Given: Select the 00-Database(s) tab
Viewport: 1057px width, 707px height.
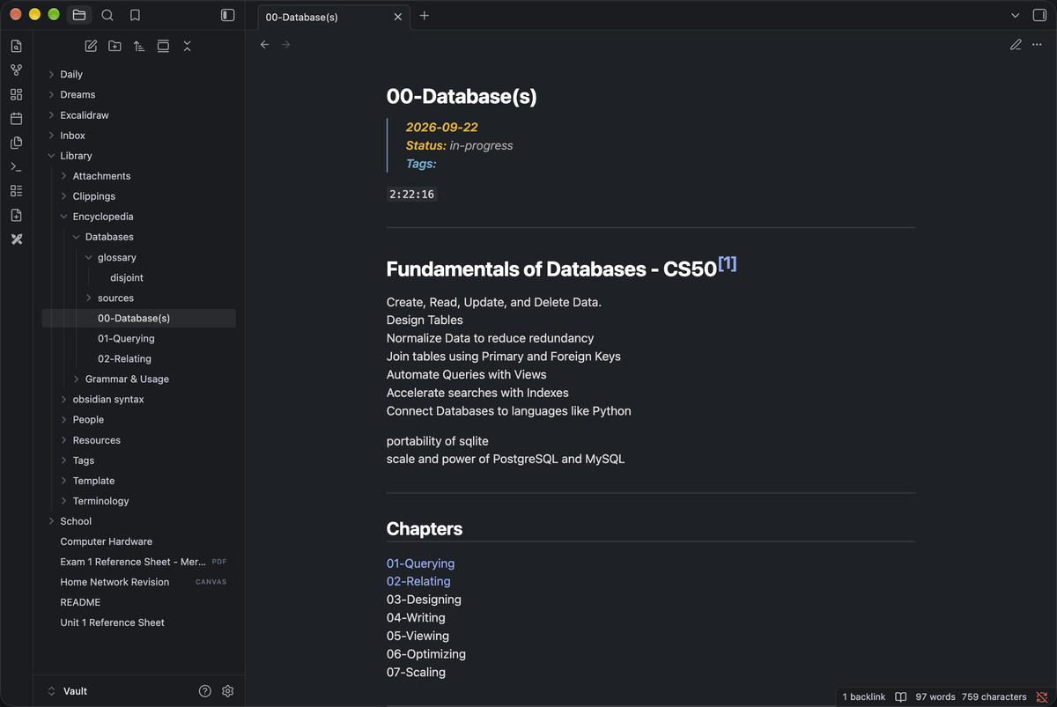Looking at the screenshot, I should click(334, 17).
